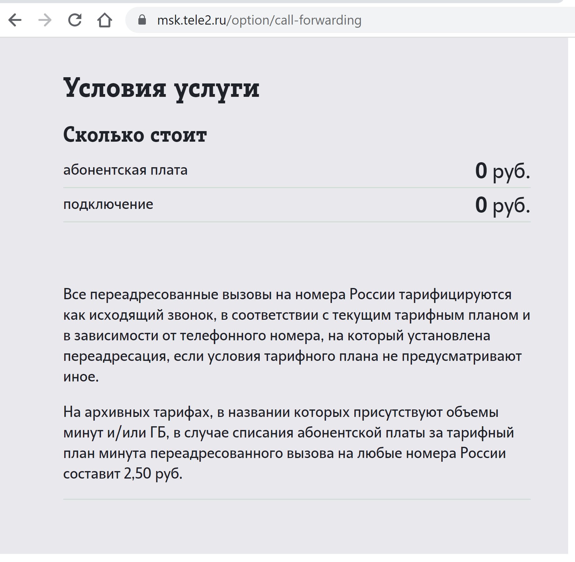This screenshot has height=562, width=575.
Task: Click the "2,50 руб." price text
Action: coord(153,474)
